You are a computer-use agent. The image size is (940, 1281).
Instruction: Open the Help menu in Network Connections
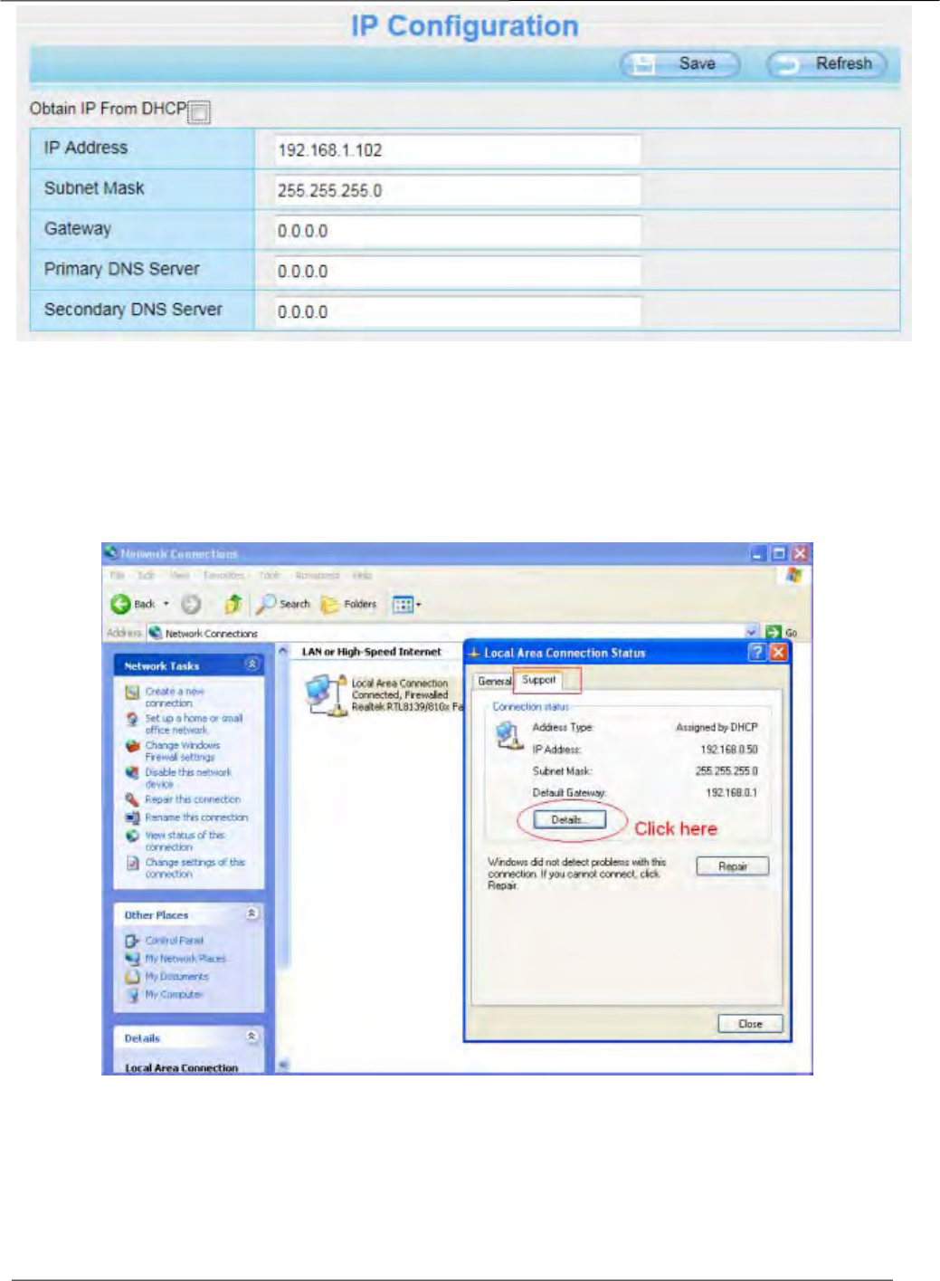pyautogui.click(x=362, y=576)
